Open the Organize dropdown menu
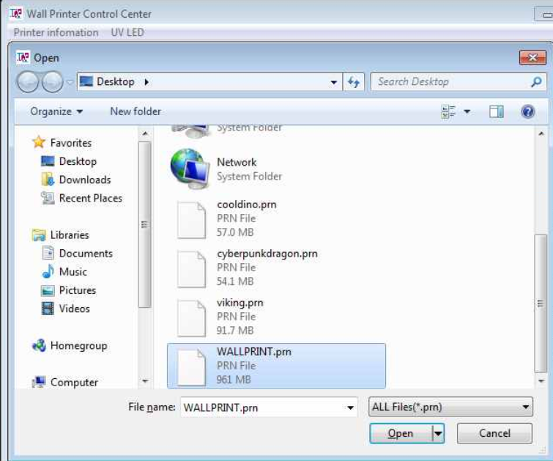 point(56,111)
